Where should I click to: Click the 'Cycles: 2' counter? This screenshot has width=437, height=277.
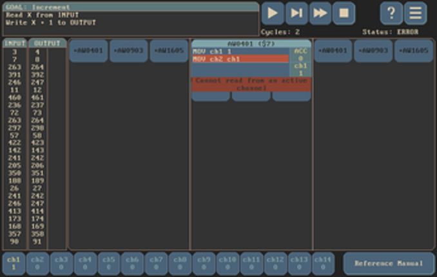[280, 32]
